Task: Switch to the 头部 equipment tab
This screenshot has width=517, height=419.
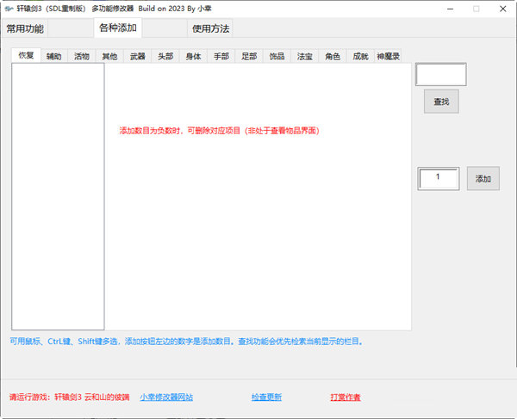Action: (x=165, y=56)
